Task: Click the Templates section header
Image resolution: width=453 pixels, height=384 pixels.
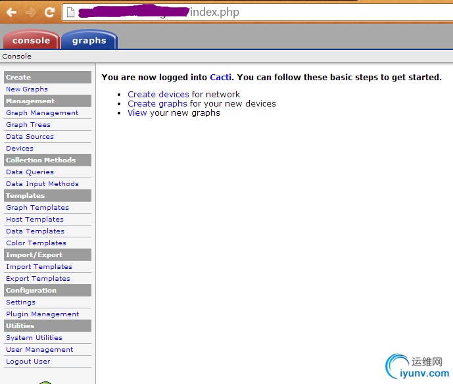Action: click(x=48, y=195)
